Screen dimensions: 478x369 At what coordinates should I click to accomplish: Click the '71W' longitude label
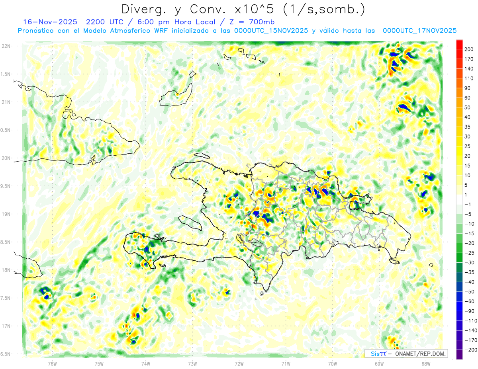(x=286, y=363)
